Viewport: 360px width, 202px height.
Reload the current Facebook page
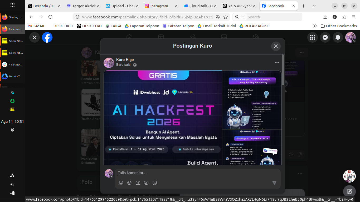coord(50,17)
